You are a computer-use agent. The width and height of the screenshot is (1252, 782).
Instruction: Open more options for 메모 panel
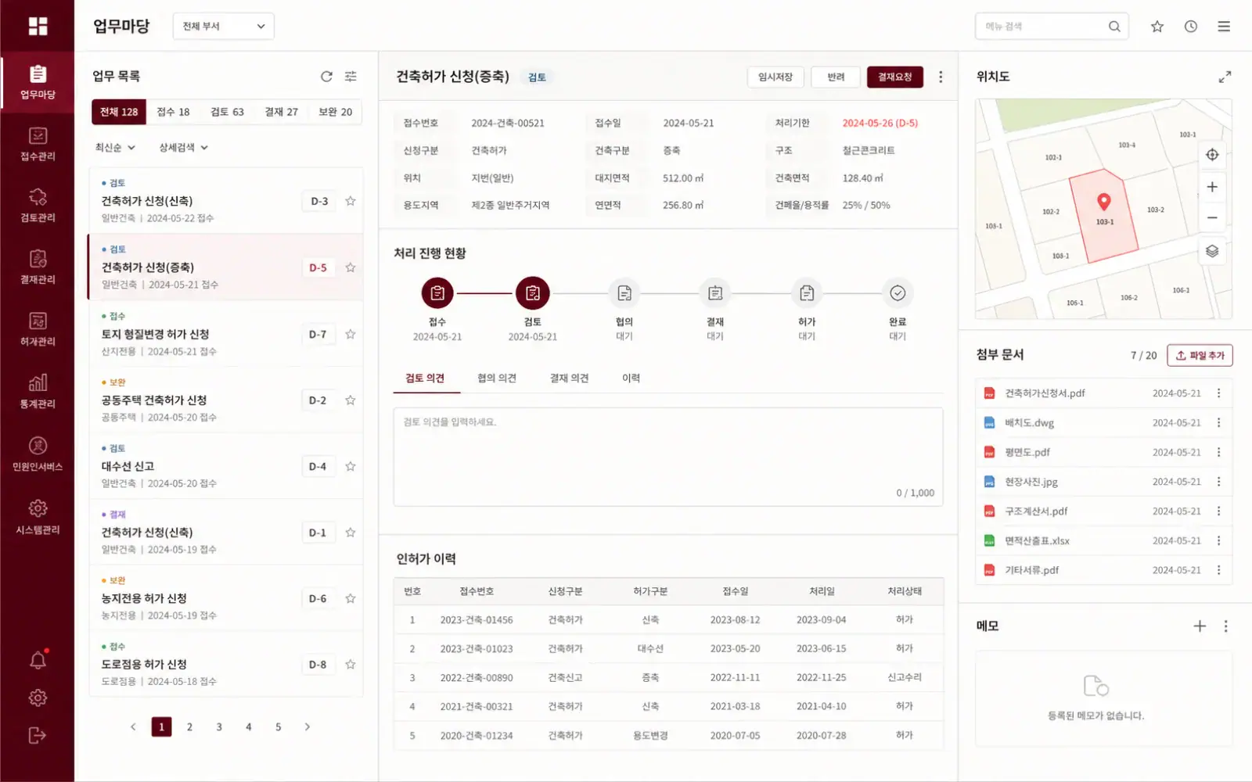tap(1225, 626)
